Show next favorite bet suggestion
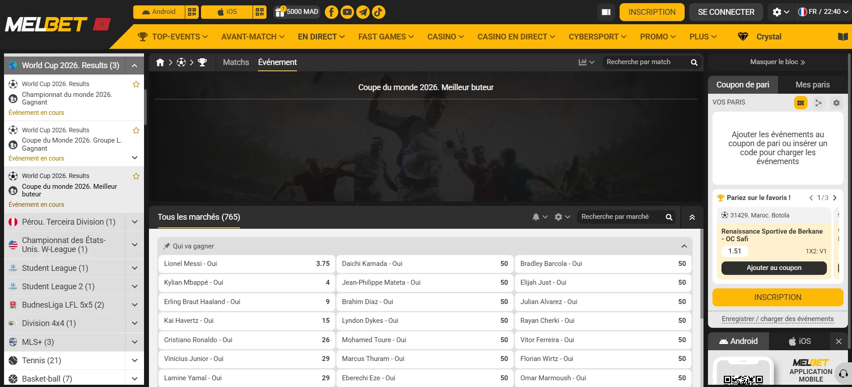The image size is (852, 387). 835,198
